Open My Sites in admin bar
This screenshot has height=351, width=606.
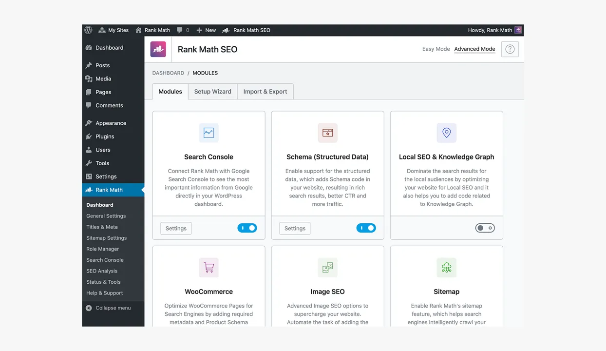[x=114, y=30]
